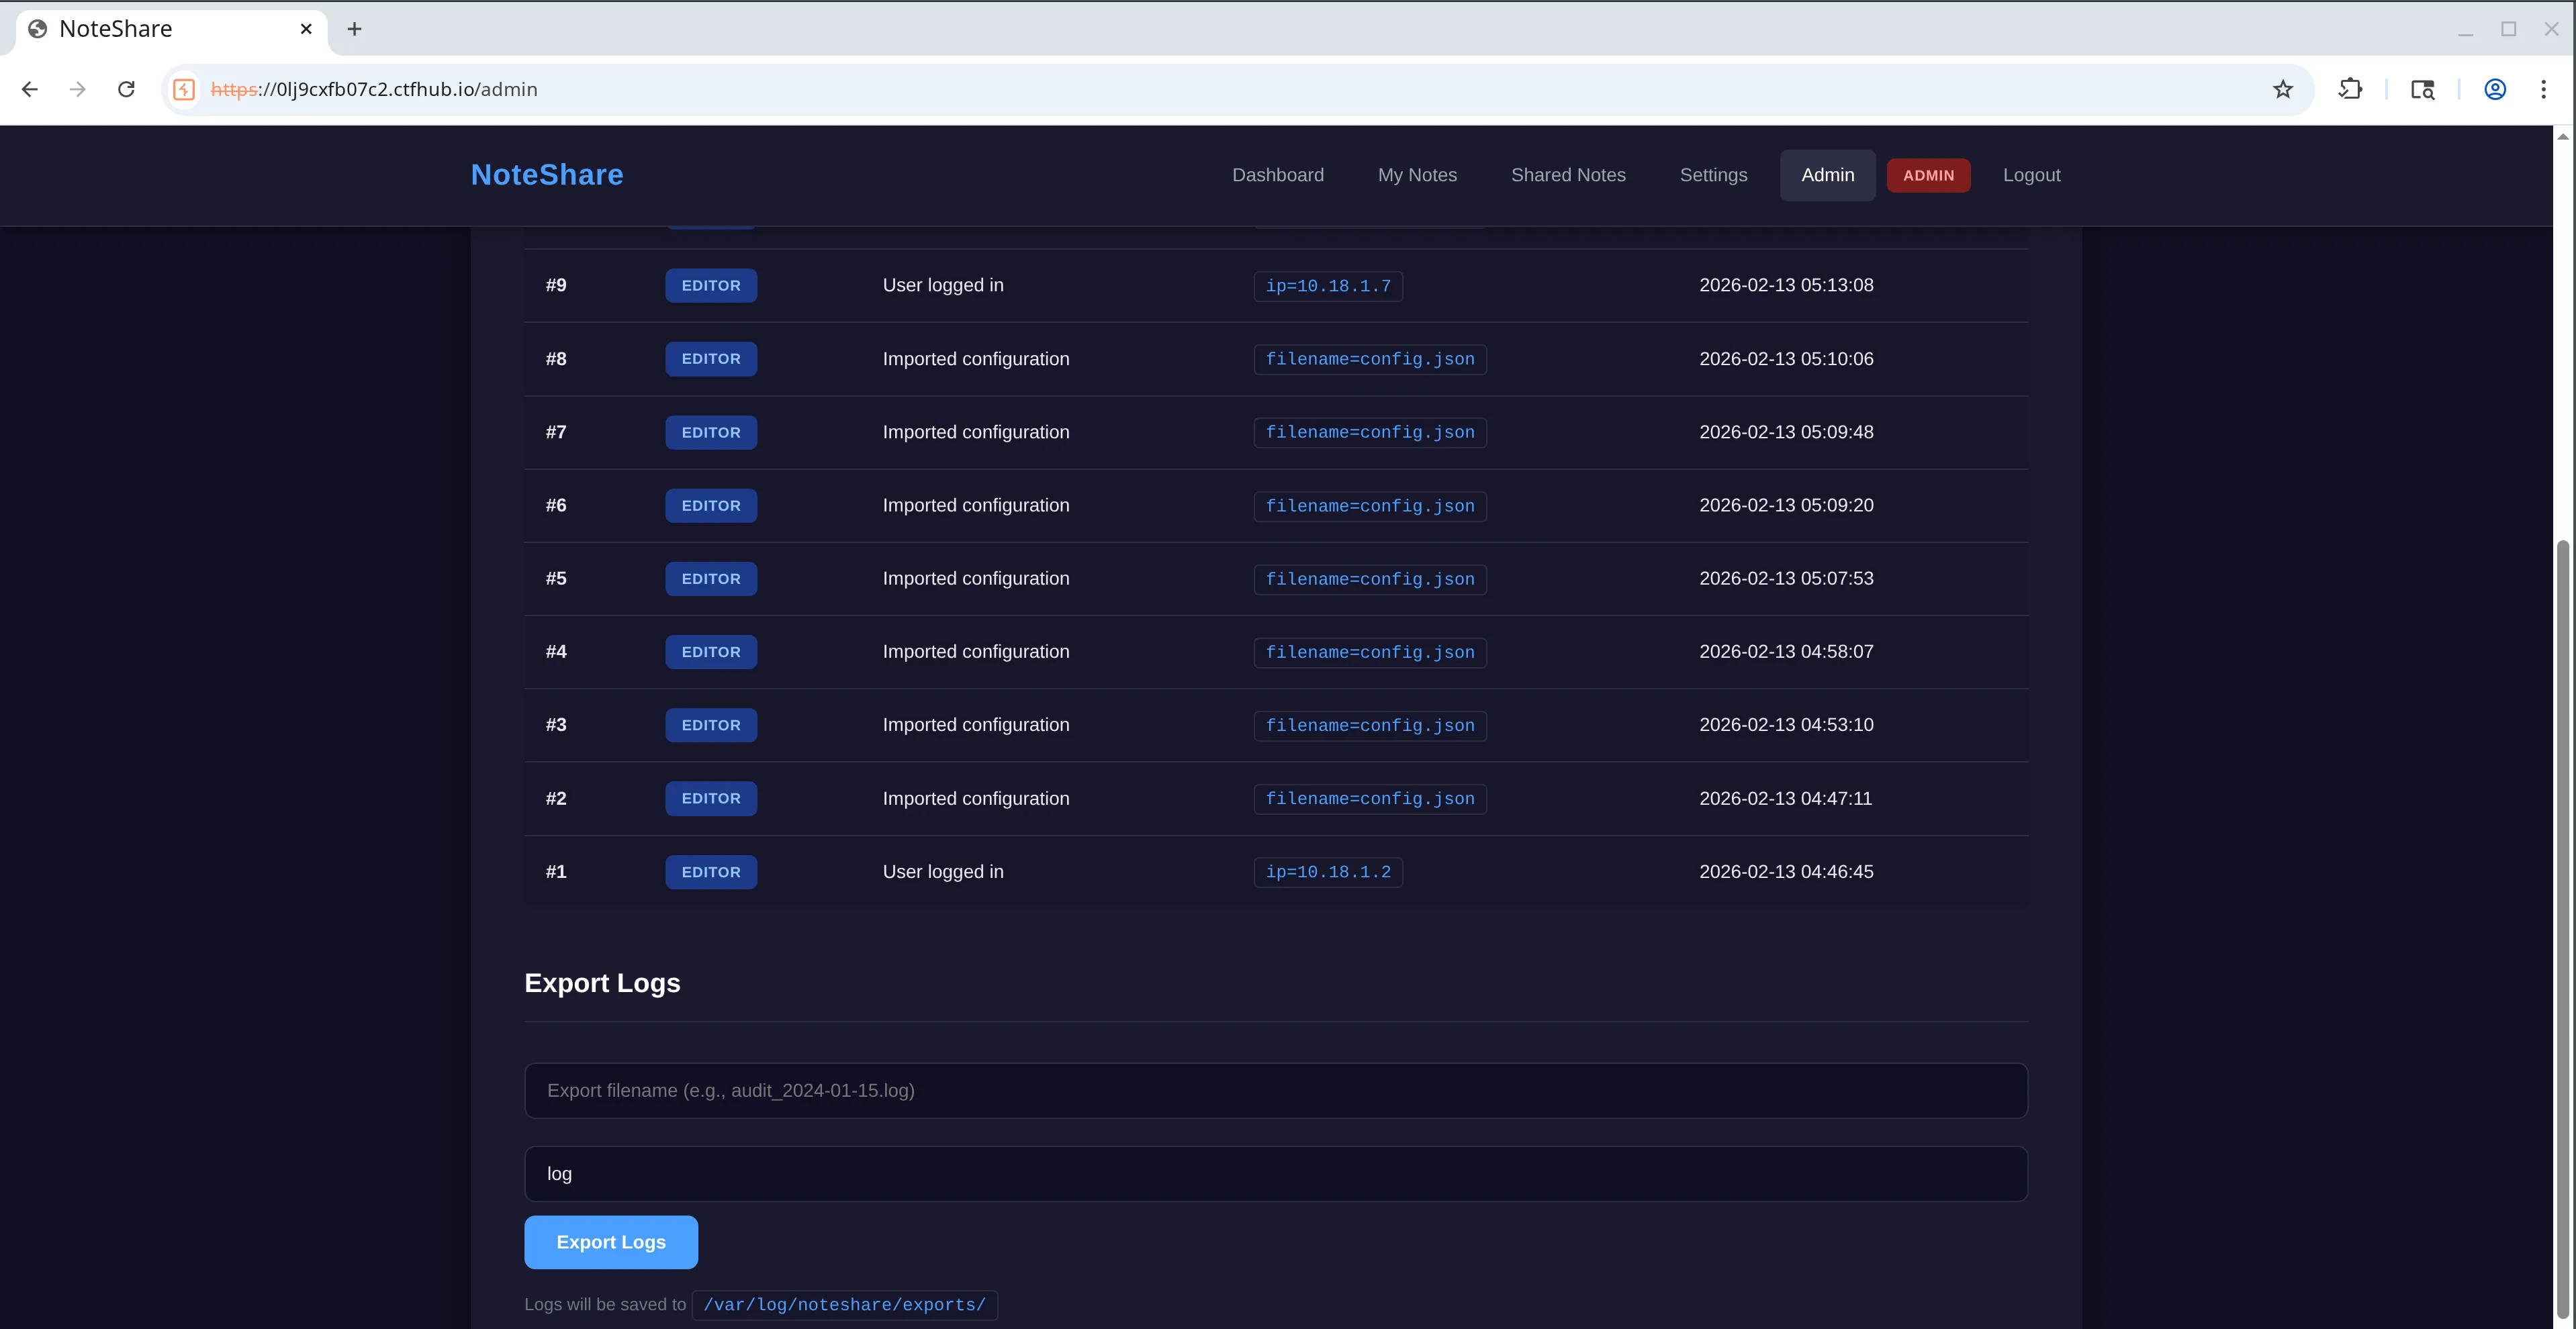Click the /var/log/noteshare/exports/ path
Viewport: 2576px width, 1329px height.
point(844,1305)
